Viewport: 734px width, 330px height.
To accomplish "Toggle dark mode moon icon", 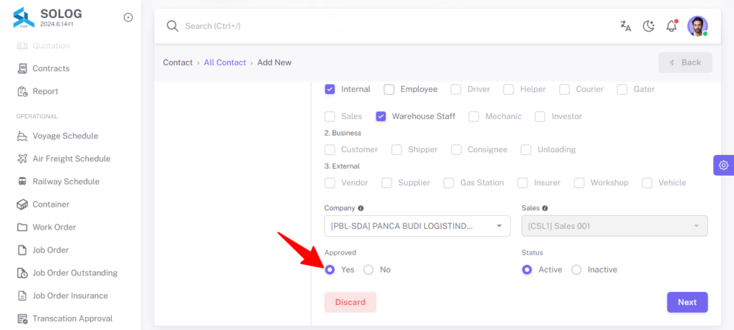I will (648, 26).
